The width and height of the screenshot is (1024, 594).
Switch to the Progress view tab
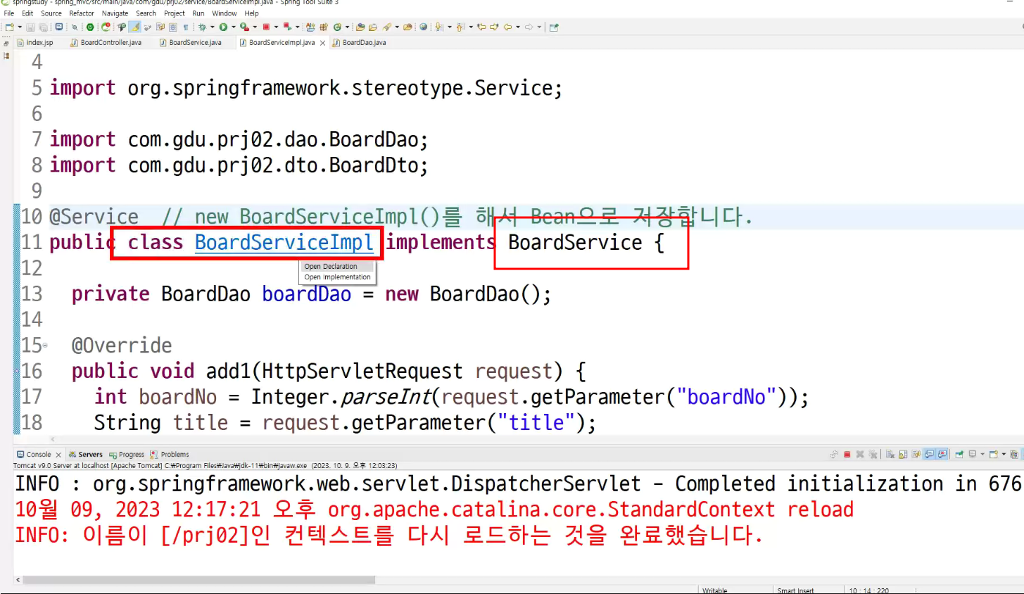(x=127, y=455)
